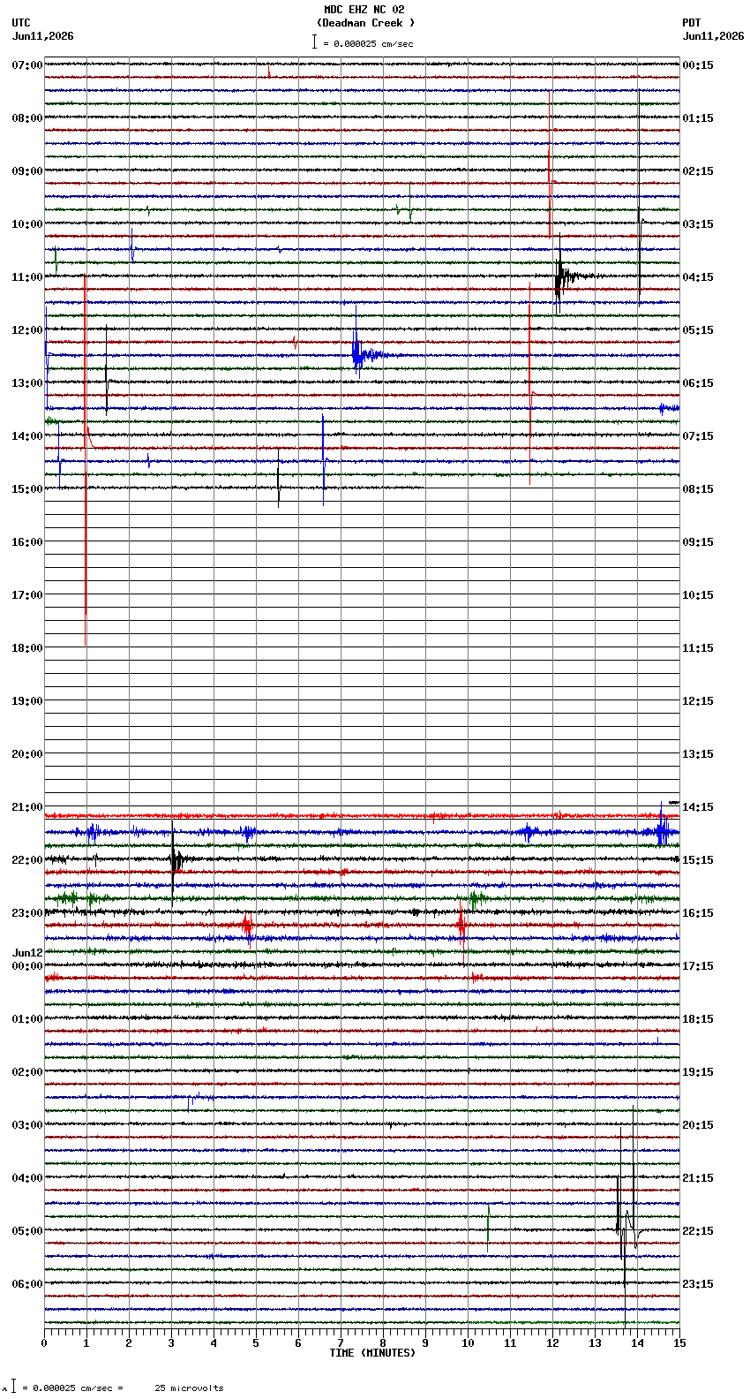750x1399 pixels.
Task: Click the 06:00 UTC time label
Action: [x=27, y=1284]
